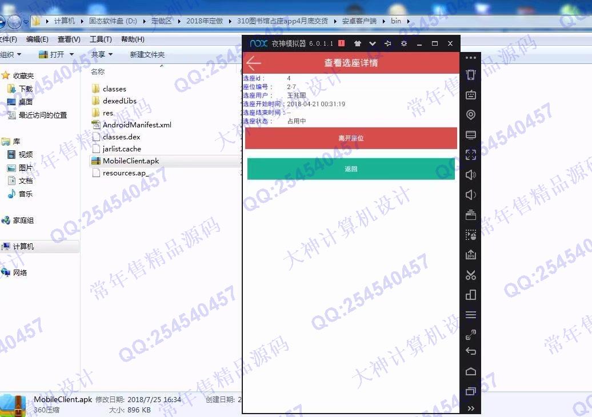Screen dimensions: 592x417
Task: Select the res folder
Action: [x=102, y=113]
